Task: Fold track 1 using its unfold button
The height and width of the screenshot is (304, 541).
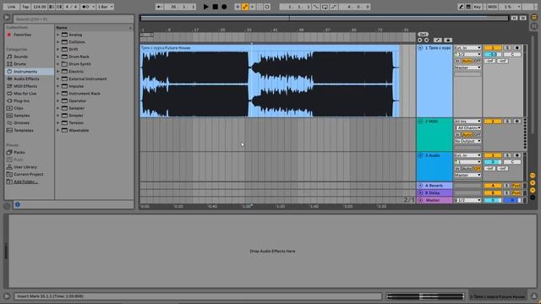Action: coord(420,48)
